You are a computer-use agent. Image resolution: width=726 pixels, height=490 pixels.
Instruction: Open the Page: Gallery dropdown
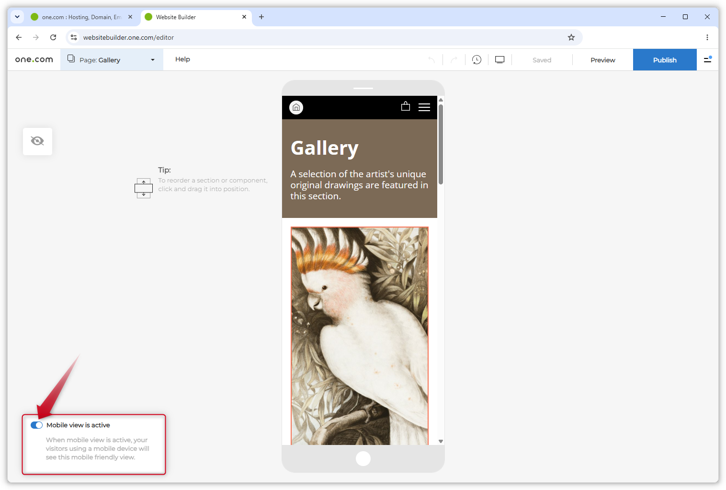(x=112, y=60)
